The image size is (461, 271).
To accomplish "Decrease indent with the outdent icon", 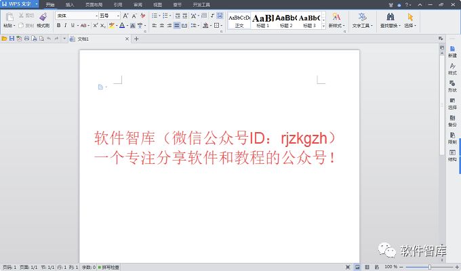I will point(178,16).
